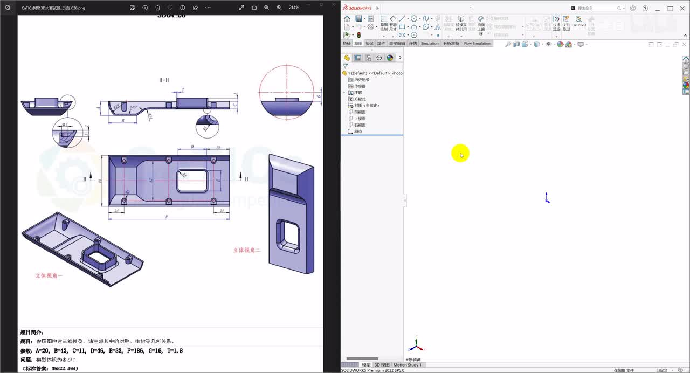The width and height of the screenshot is (690, 373).
Task: Select the Straight Slot sketch tool
Action: tap(402, 34)
